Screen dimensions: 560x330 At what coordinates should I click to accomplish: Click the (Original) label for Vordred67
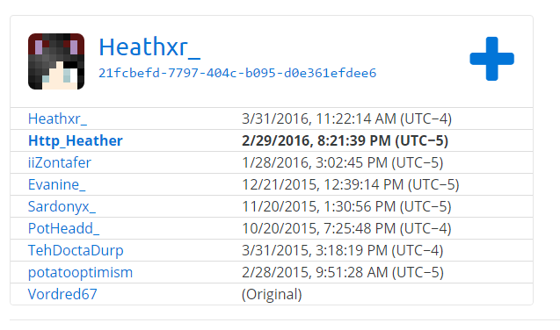[x=272, y=294]
